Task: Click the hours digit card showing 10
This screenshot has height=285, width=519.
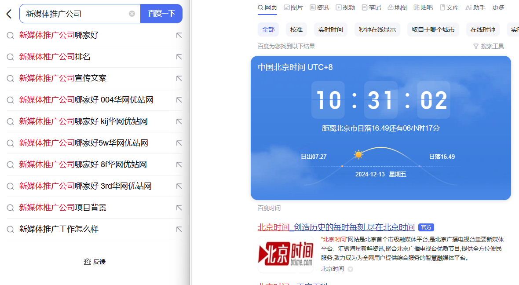Action: point(328,100)
